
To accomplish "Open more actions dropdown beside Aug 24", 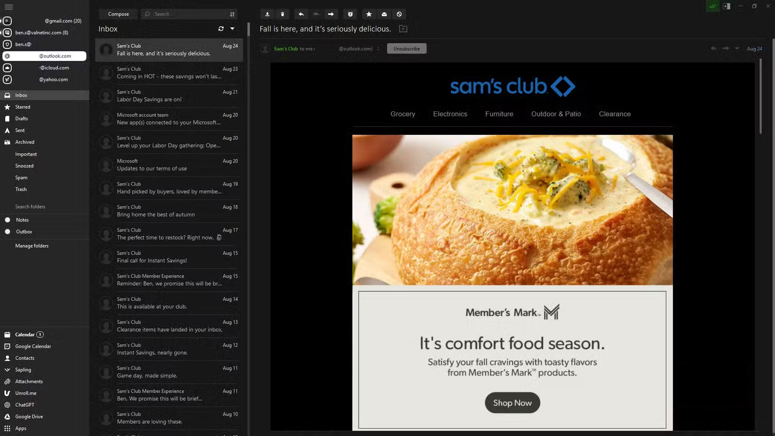I will (737, 48).
